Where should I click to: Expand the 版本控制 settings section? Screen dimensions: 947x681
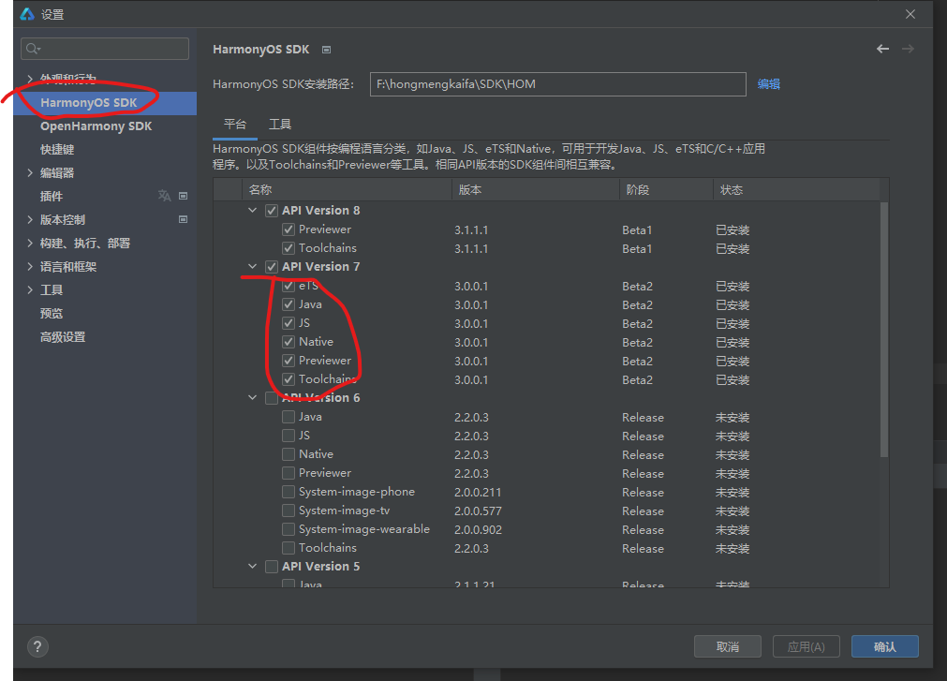pyautogui.click(x=30, y=220)
